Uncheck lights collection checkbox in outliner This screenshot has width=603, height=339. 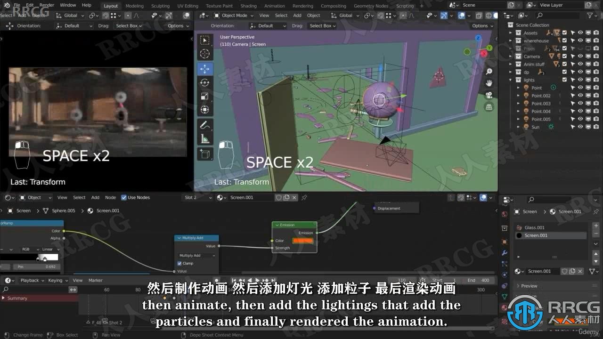[x=564, y=80]
